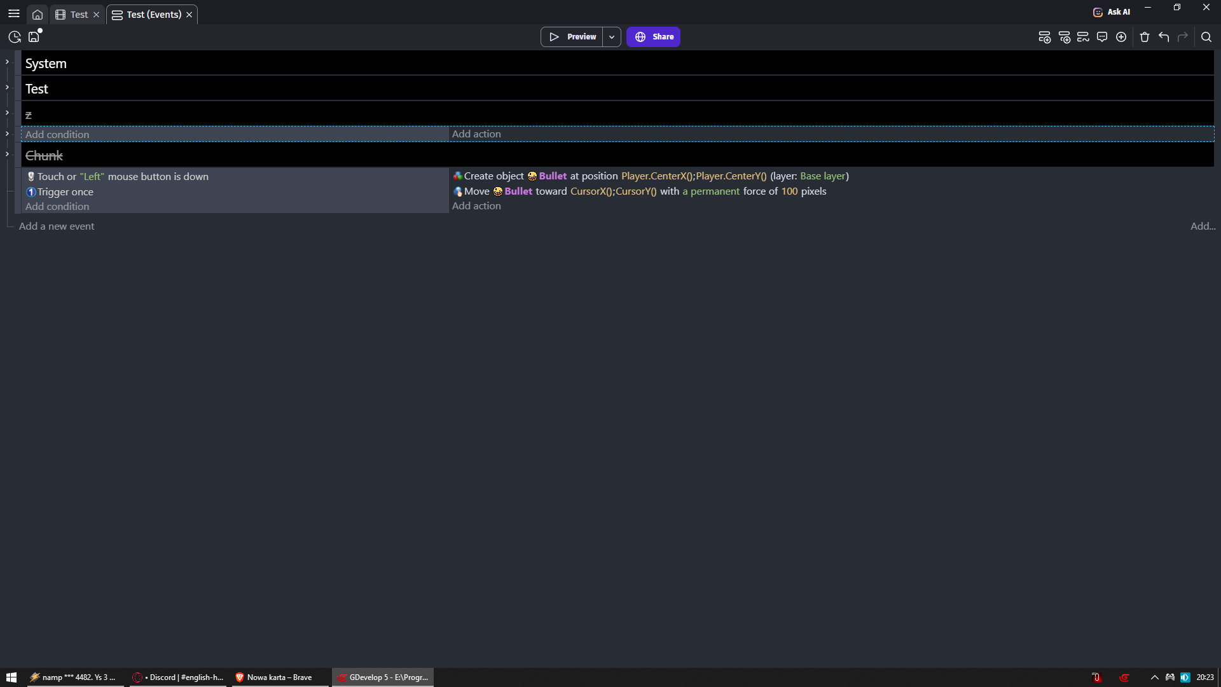Expand the System group chevron
The height and width of the screenshot is (687, 1221).
(x=7, y=62)
